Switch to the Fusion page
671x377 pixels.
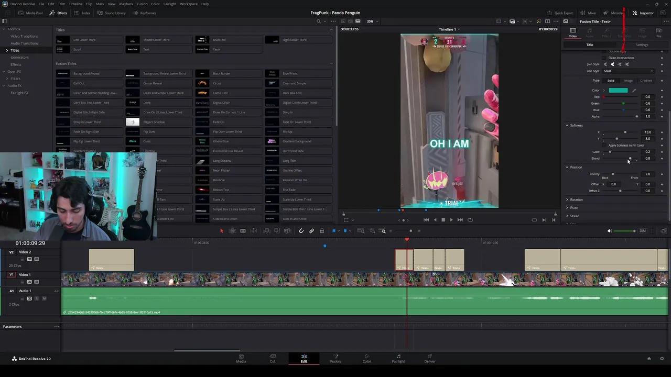[335, 359]
